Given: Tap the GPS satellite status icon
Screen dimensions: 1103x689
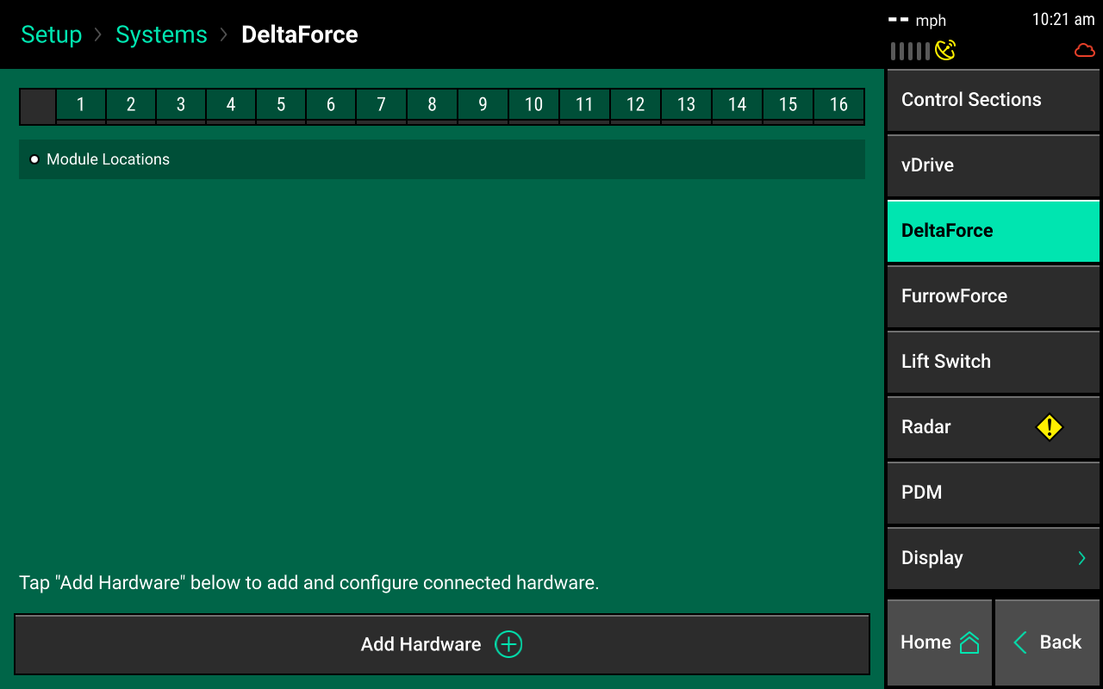Looking at the screenshot, I should [945, 50].
